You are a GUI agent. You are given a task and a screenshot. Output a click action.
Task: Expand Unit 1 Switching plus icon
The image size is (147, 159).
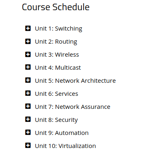click(x=28, y=28)
